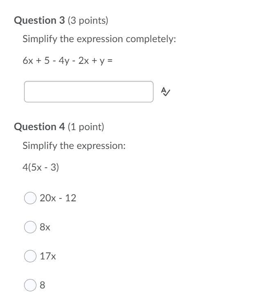Click the '4(5x - 3)' expression text
Image resolution: width=279 pixels, height=295 pixels.
(40, 167)
